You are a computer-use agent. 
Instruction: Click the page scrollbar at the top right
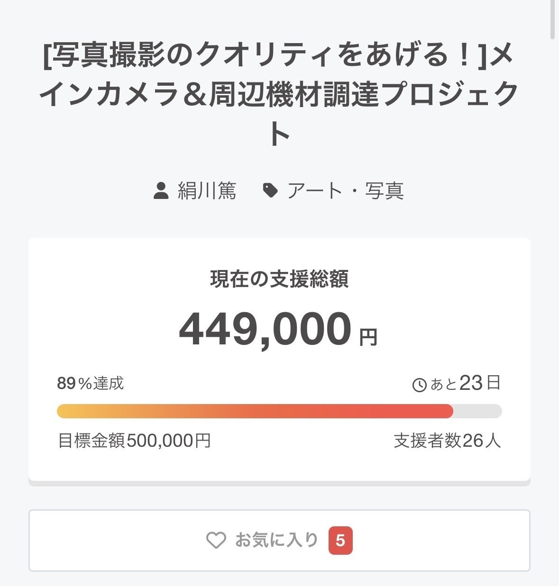pyautogui.click(x=552, y=19)
